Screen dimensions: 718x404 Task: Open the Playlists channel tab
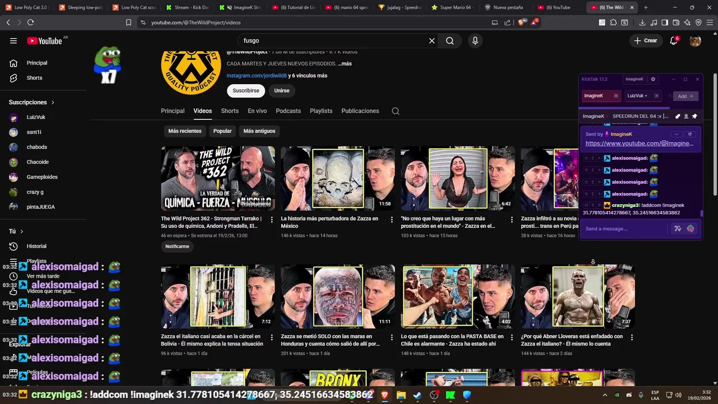coord(321,111)
